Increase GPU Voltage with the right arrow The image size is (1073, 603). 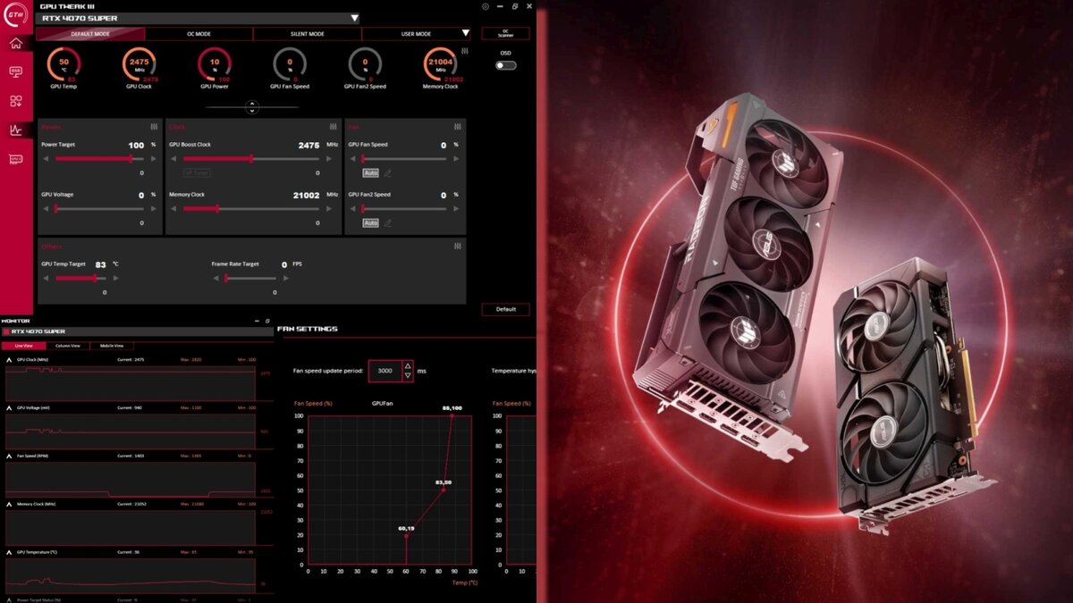(x=153, y=209)
